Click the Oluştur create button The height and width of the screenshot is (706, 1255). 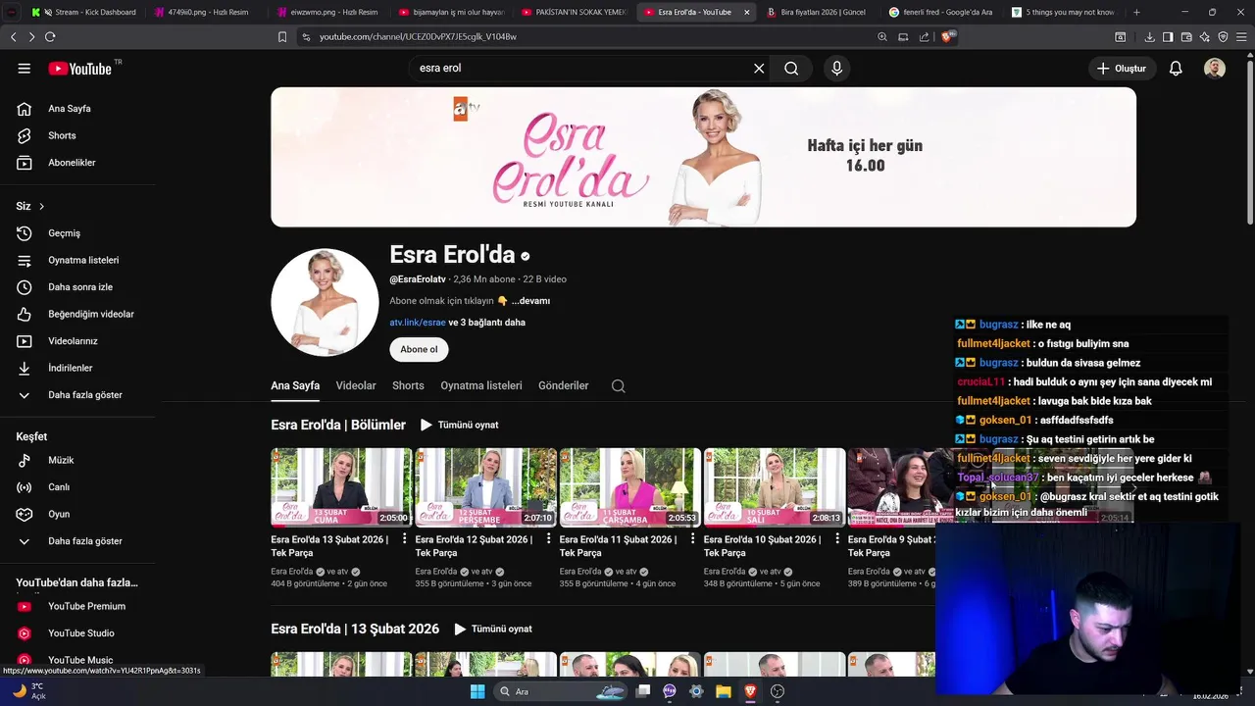coord(1122,69)
